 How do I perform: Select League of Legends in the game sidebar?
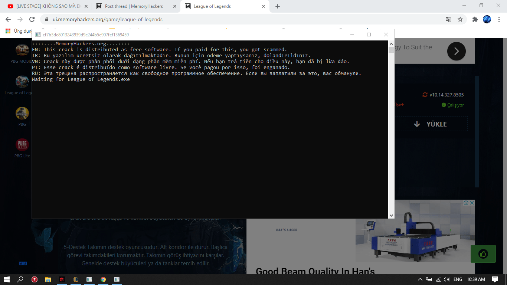[x=22, y=85]
